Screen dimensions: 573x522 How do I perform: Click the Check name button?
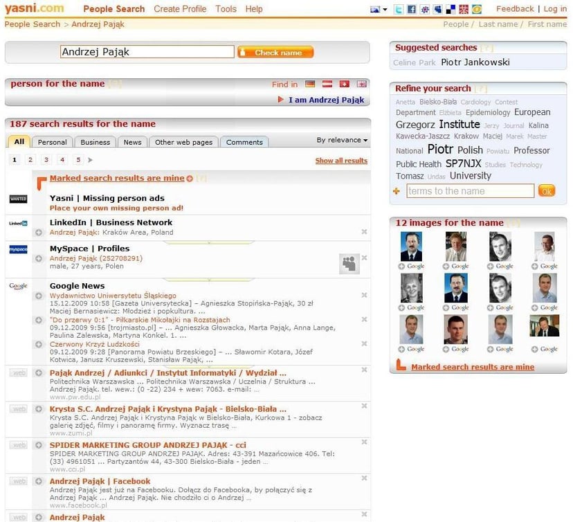pos(275,53)
